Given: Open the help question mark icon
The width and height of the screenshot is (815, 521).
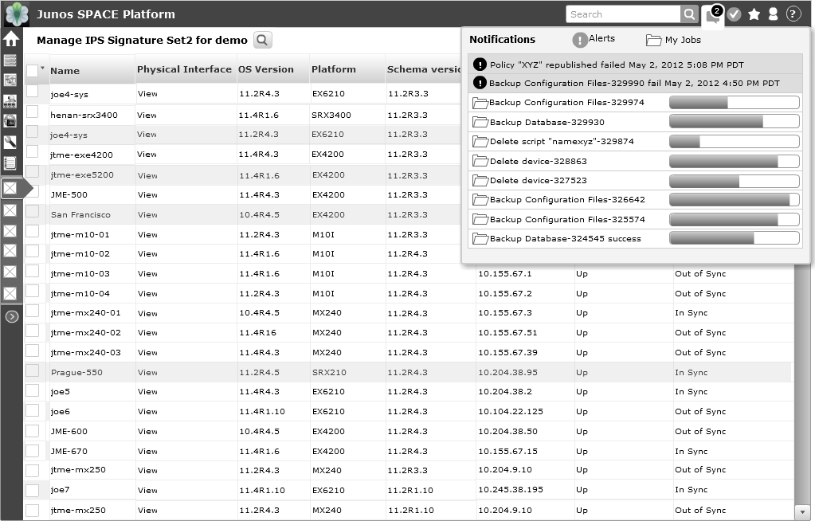Looking at the screenshot, I should click(793, 14).
